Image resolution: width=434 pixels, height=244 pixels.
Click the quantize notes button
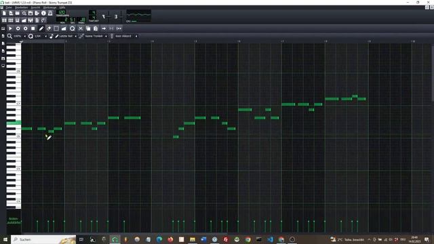(x=73, y=28)
